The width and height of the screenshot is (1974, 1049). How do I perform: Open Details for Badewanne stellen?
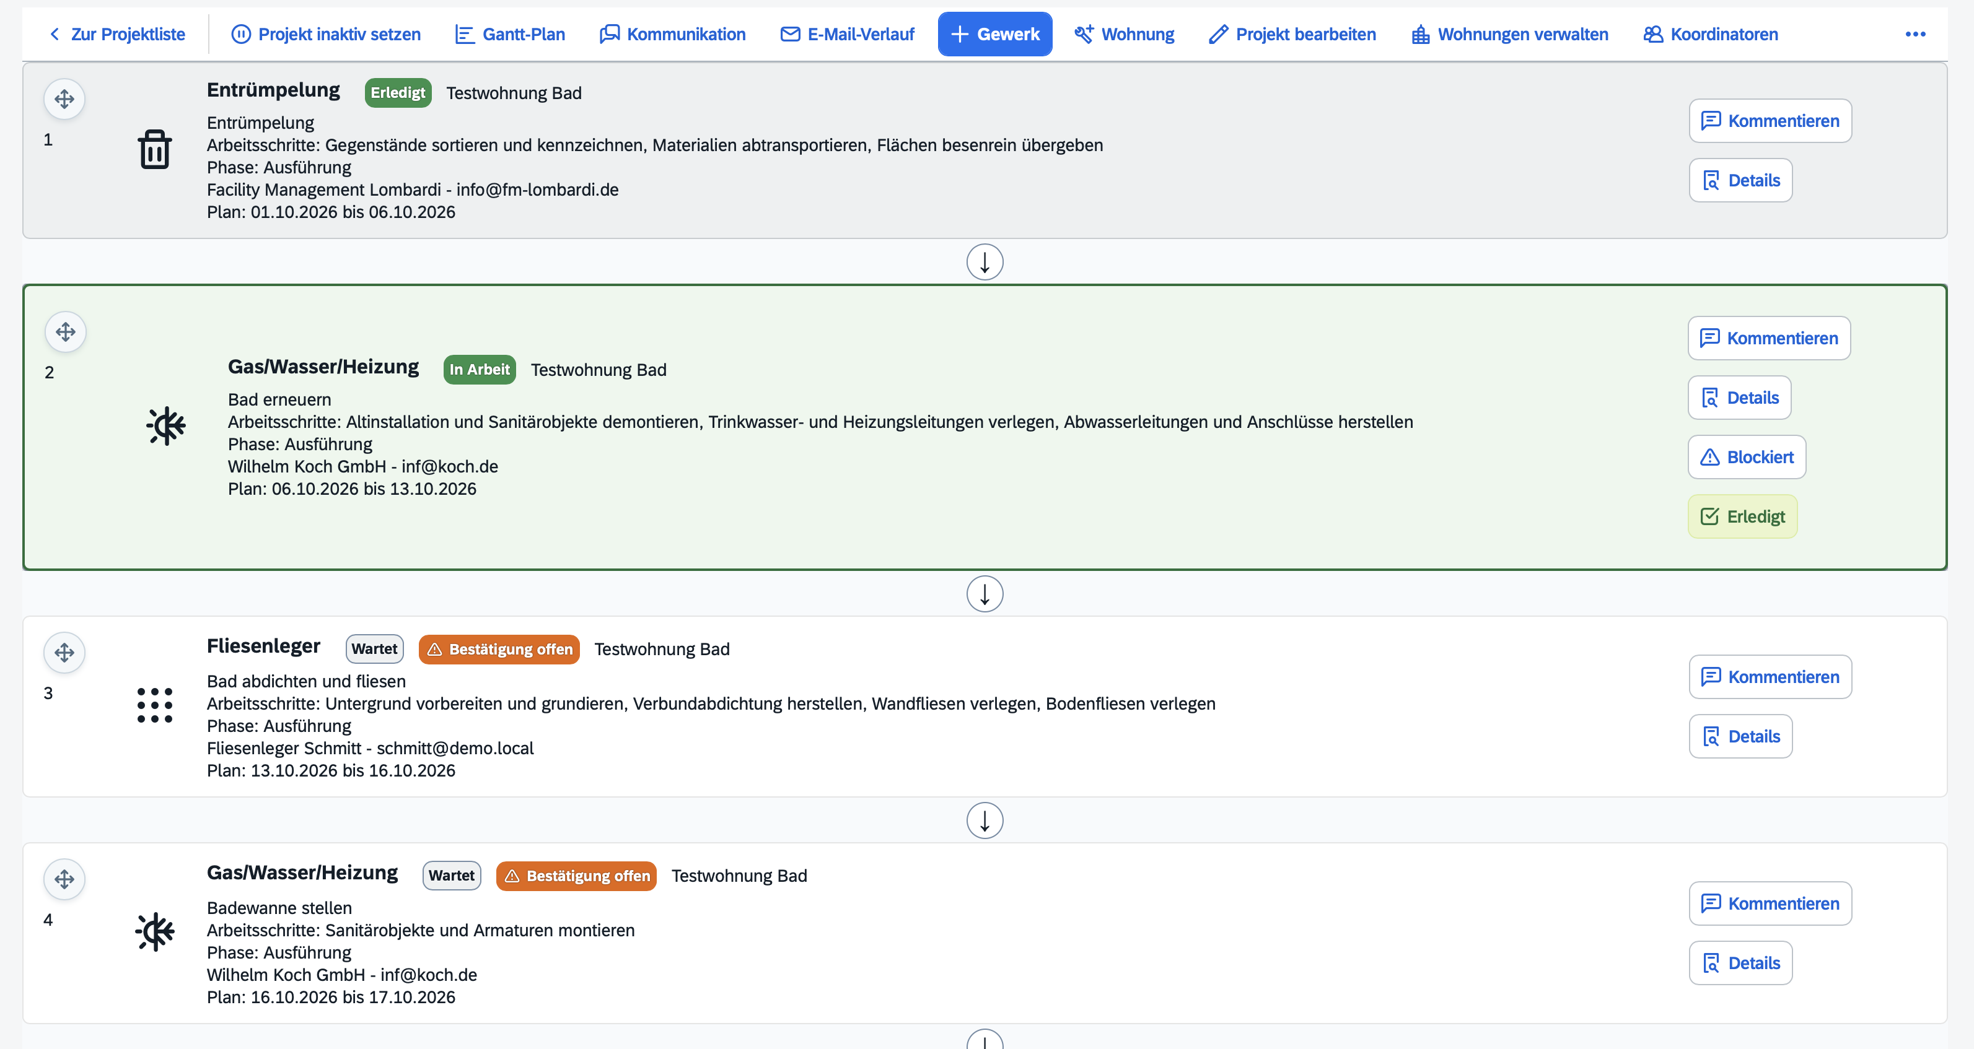tap(1740, 964)
